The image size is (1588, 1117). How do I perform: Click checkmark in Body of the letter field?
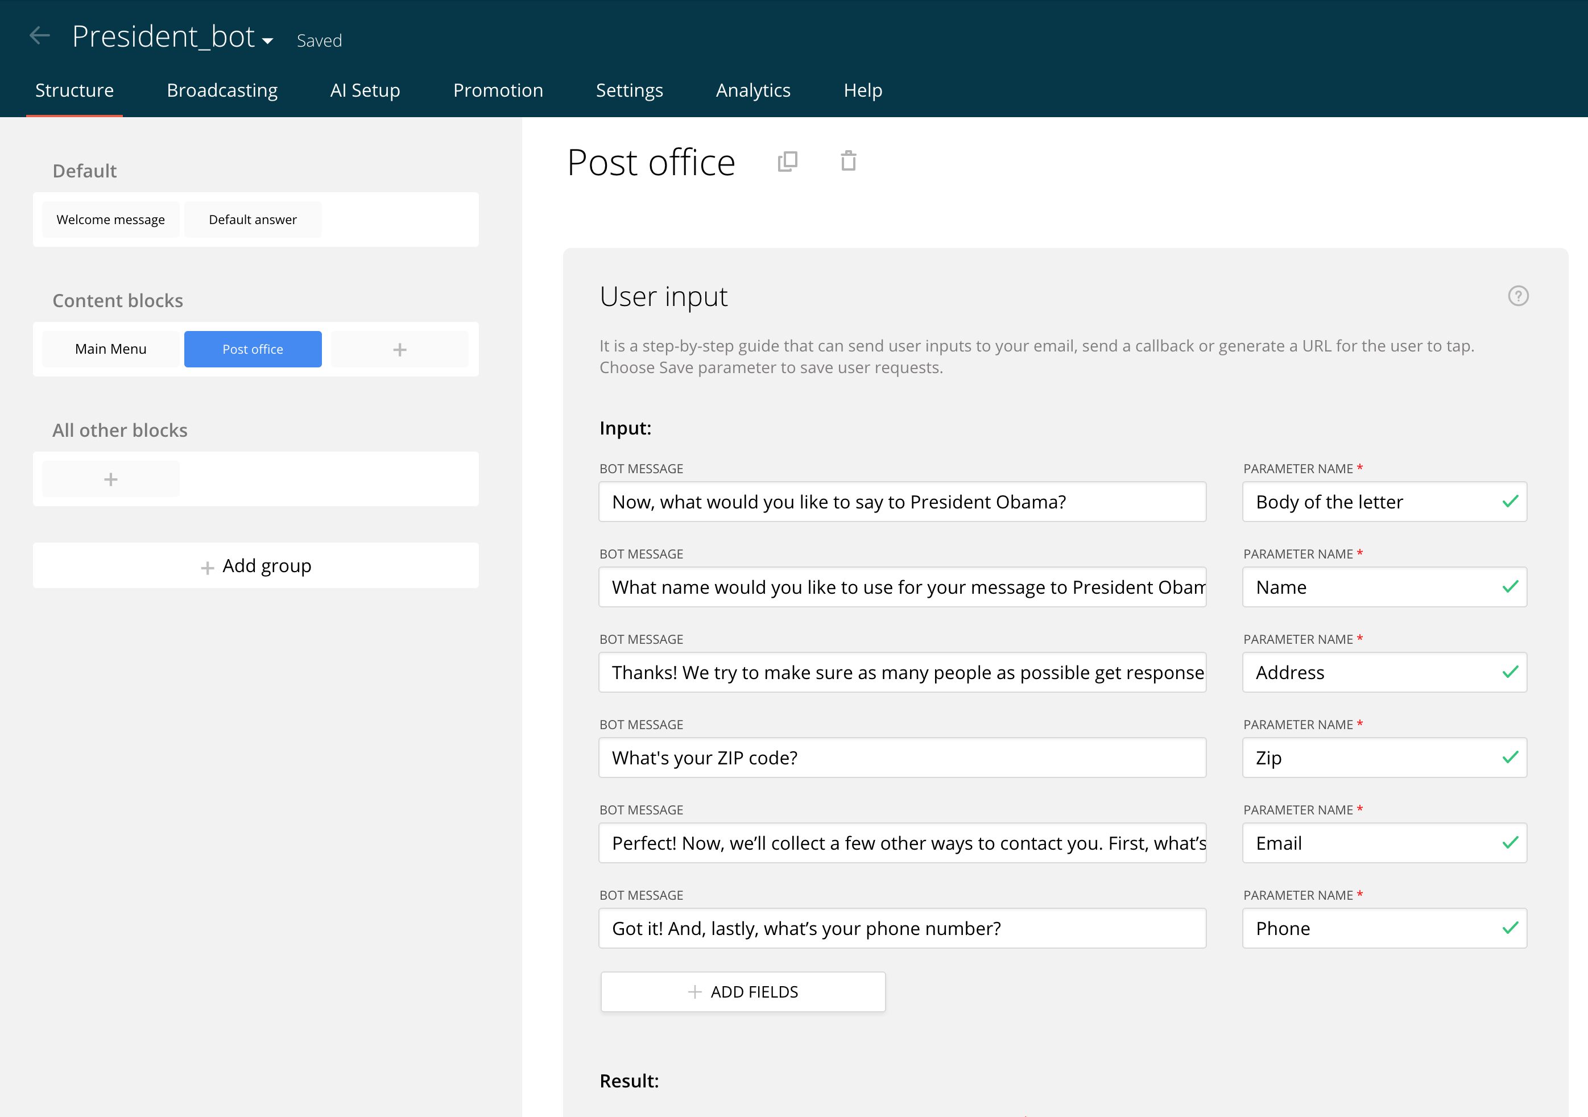(1510, 502)
